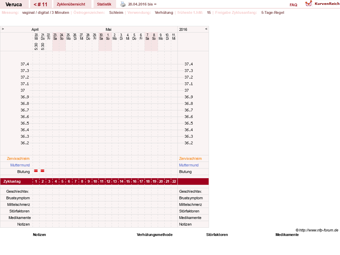Click cycle day 15 in Zyklustag row
This screenshot has width=340, height=255.
(x=128, y=181)
